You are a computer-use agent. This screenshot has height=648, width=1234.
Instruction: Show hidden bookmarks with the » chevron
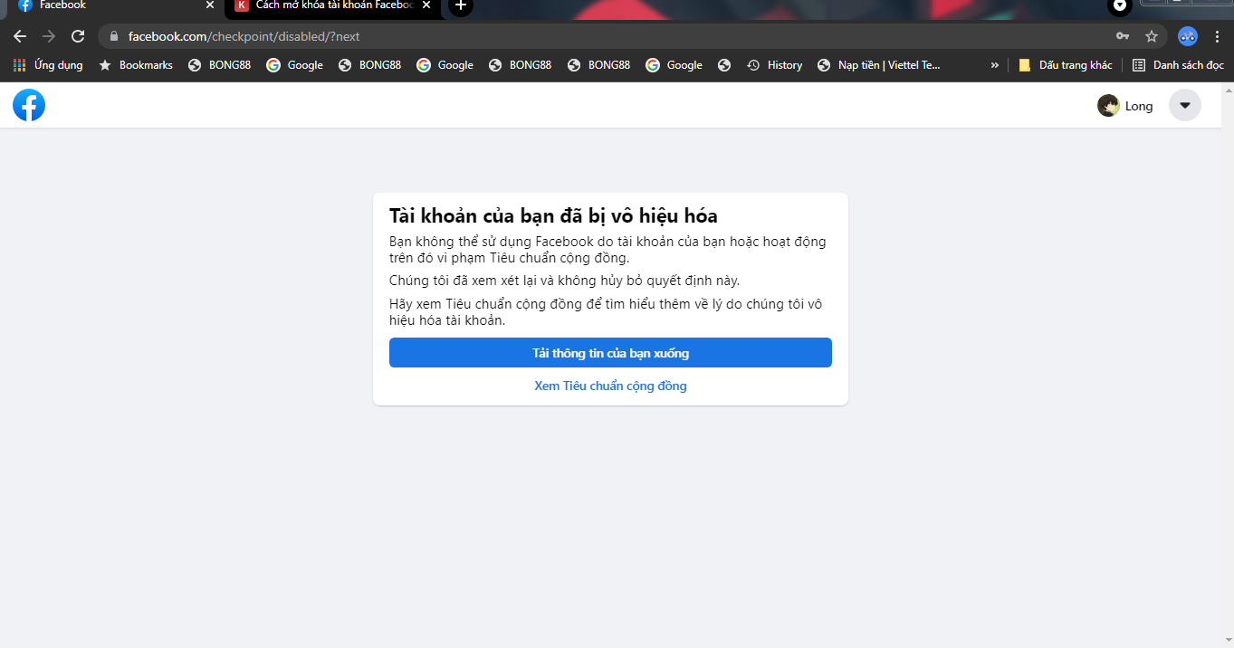pos(995,65)
